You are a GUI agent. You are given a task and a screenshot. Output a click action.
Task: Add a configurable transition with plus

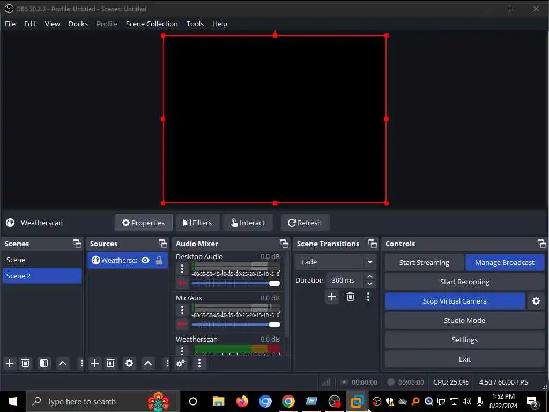coord(332,297)
